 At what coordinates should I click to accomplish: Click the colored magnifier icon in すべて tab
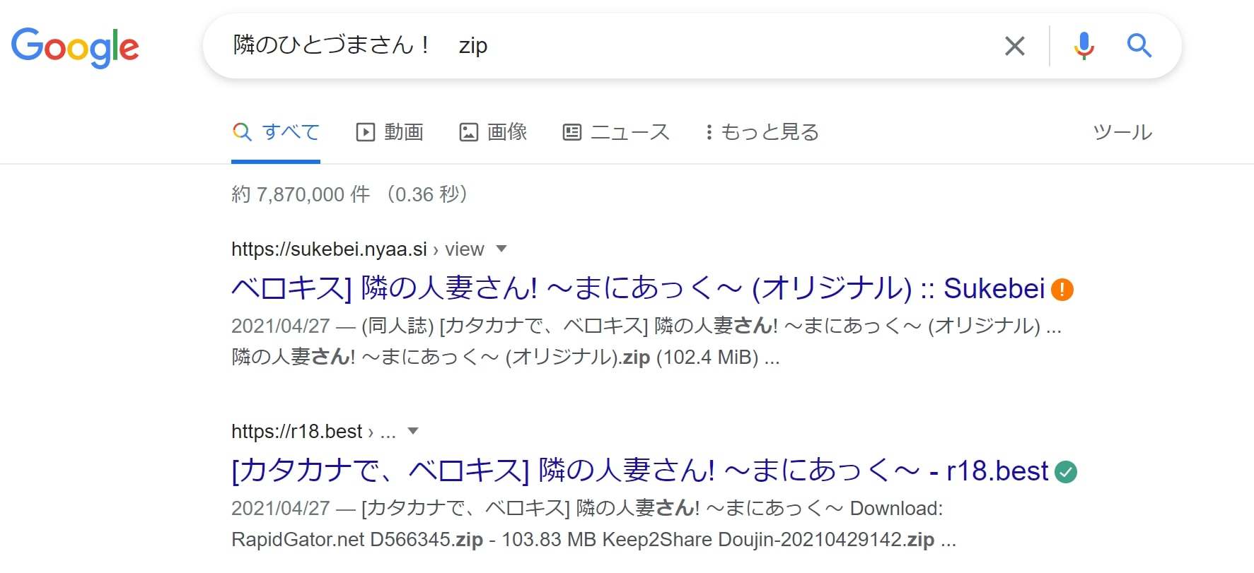coord(242,132)
